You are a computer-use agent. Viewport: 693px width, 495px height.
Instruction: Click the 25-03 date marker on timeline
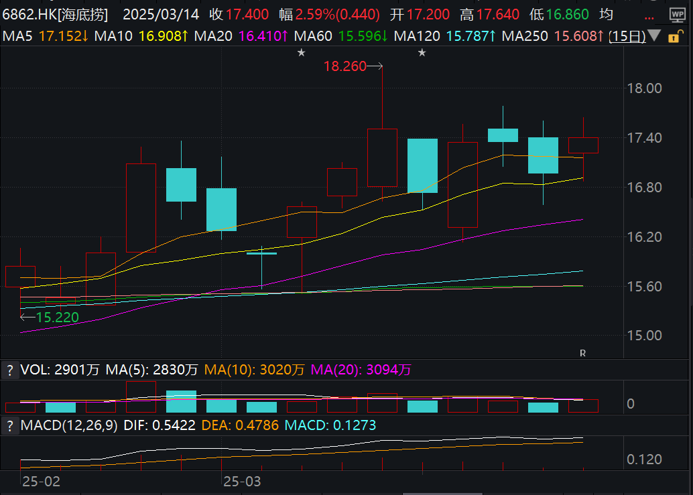(x=242, y=482)
